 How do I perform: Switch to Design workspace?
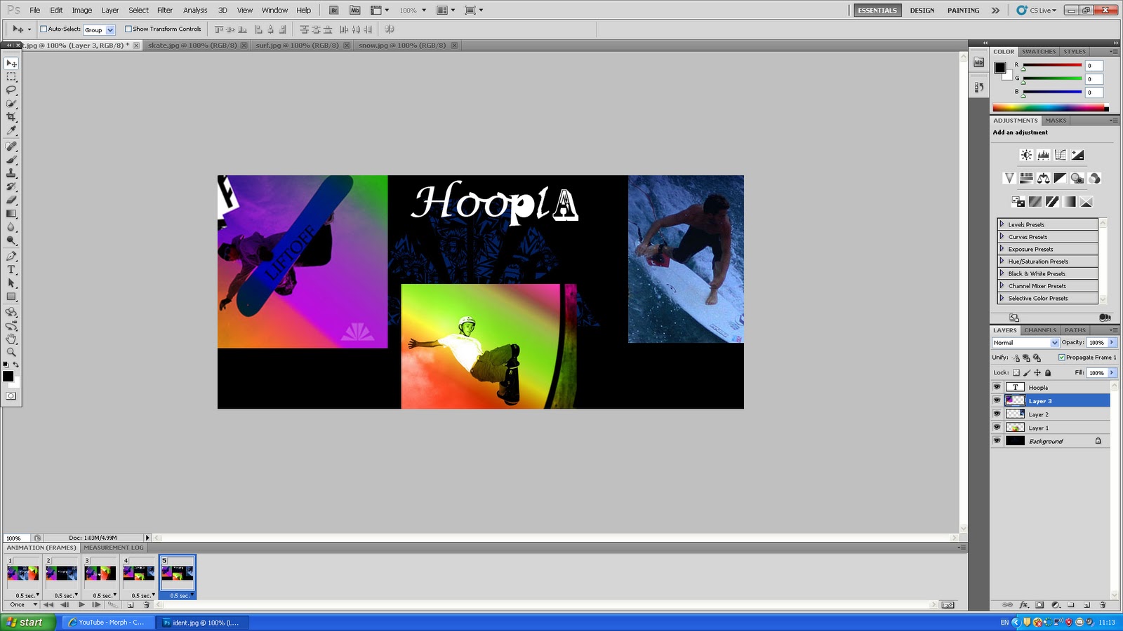[x=922, y=11]
